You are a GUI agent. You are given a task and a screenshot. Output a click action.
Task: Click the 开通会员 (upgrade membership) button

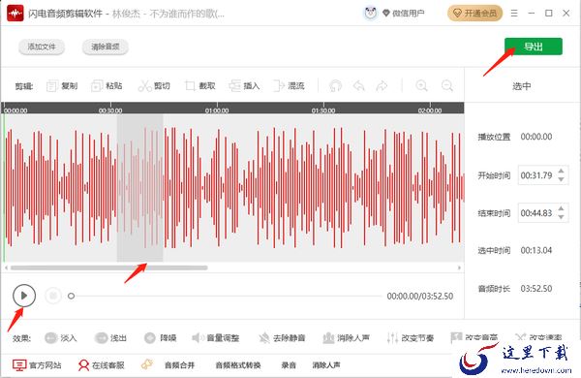coord(475,14)
